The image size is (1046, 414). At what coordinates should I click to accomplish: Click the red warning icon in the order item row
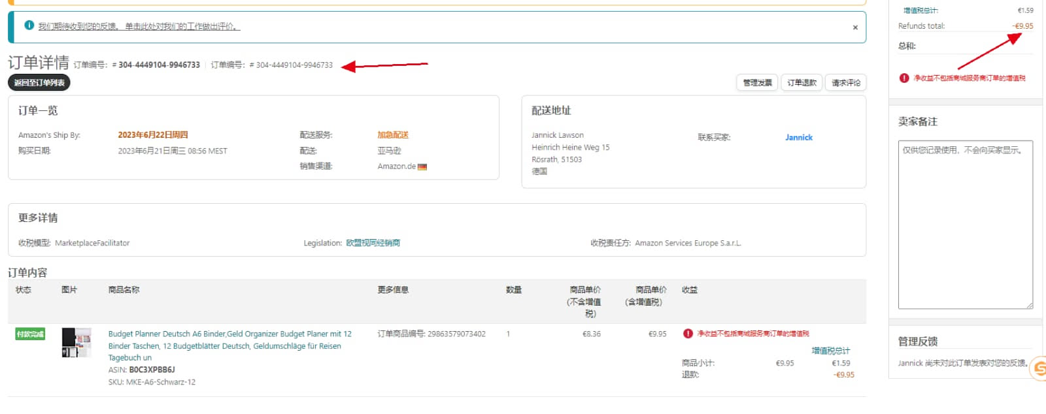pyautogui.click(x=688, y=334)
